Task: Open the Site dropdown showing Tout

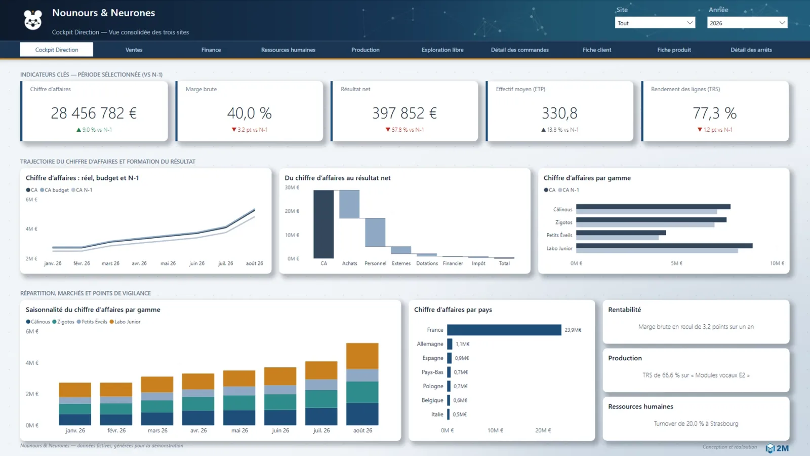Action: 655,23
